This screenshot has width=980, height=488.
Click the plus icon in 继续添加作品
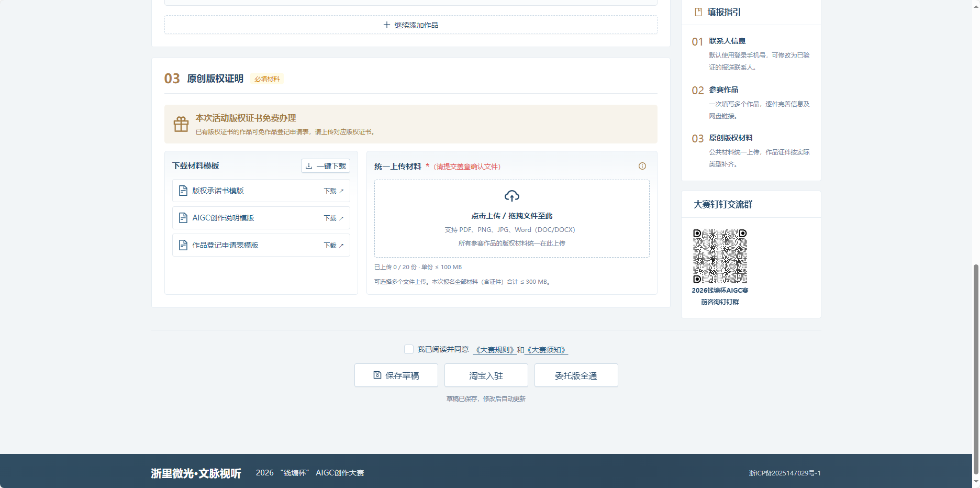pyautogui.click(x=386, y=25)
